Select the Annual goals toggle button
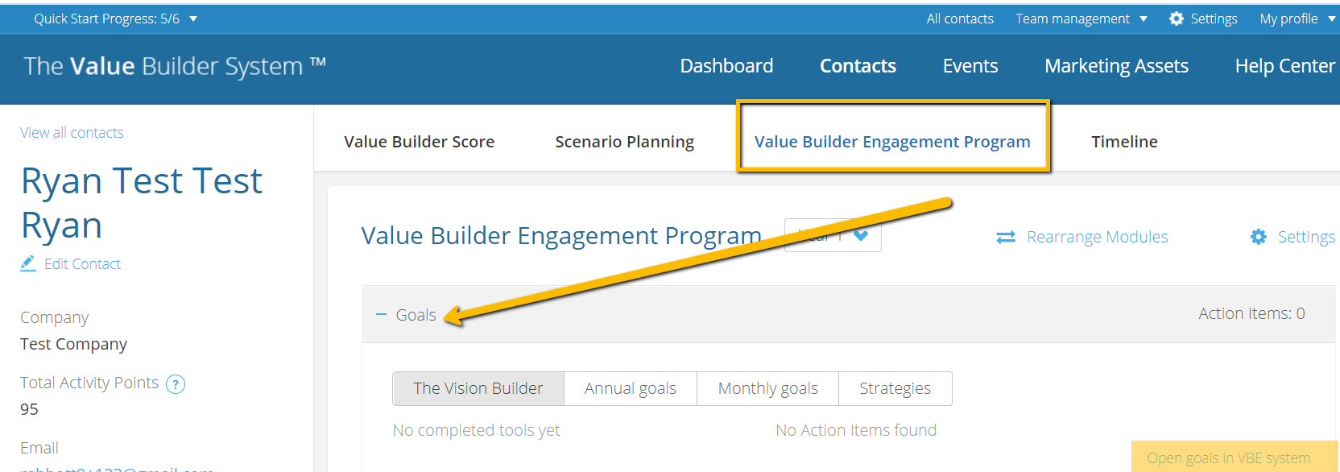 coord(631,388)
